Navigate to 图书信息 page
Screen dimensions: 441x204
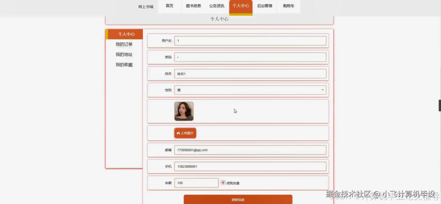tap(193, 5)
